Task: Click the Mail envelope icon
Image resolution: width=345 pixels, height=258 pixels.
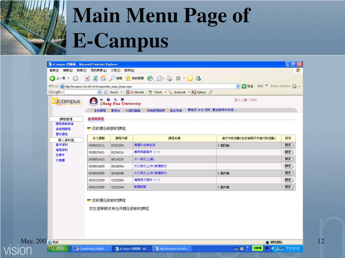Action: [159, 78]
